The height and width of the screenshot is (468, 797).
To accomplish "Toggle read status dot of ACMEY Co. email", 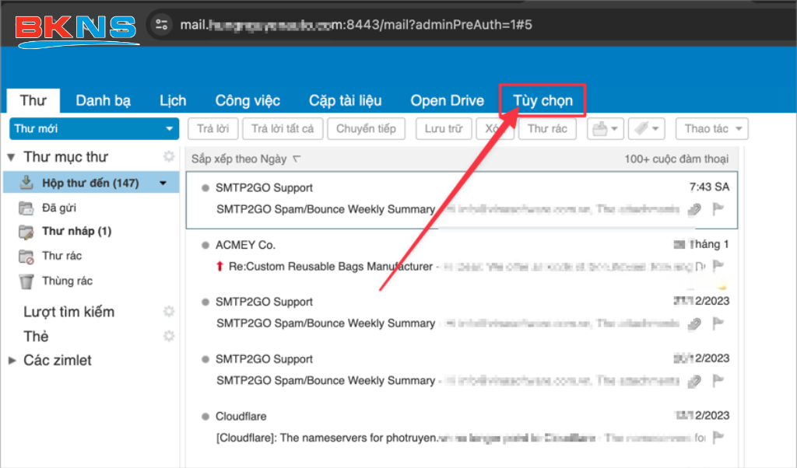I will [x=205, y=245].
